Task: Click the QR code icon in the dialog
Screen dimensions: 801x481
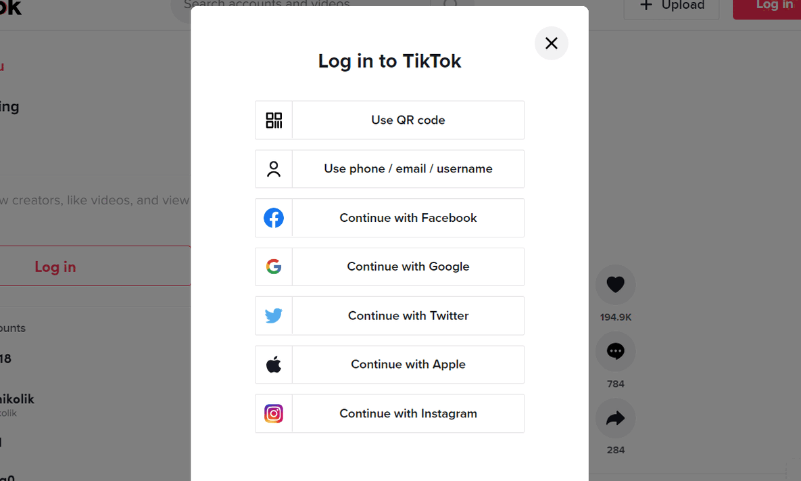Action: 273,120
